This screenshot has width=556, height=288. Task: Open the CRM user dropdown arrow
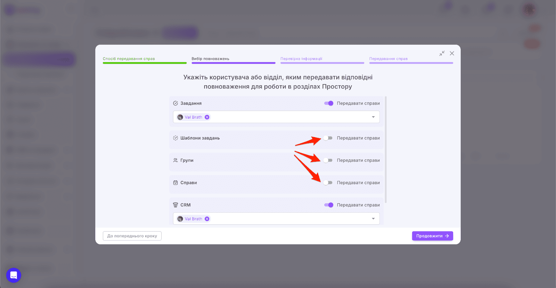pyautogui.click(x=373, y=219)
